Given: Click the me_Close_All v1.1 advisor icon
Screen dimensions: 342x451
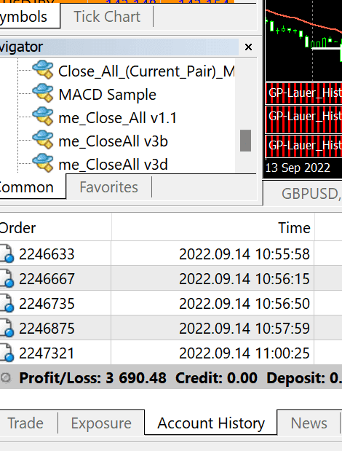Looking at the screenshot, I should coord(43,116).
